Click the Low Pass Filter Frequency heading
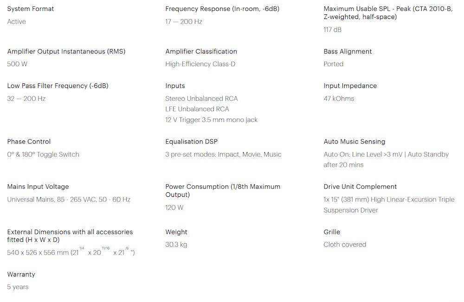This screenshot has height=302, width=464. (58, 86)
